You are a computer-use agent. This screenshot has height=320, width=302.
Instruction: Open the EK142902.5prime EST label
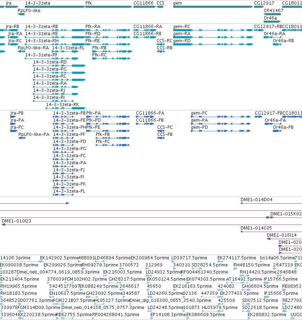click(x=59, y=258)
